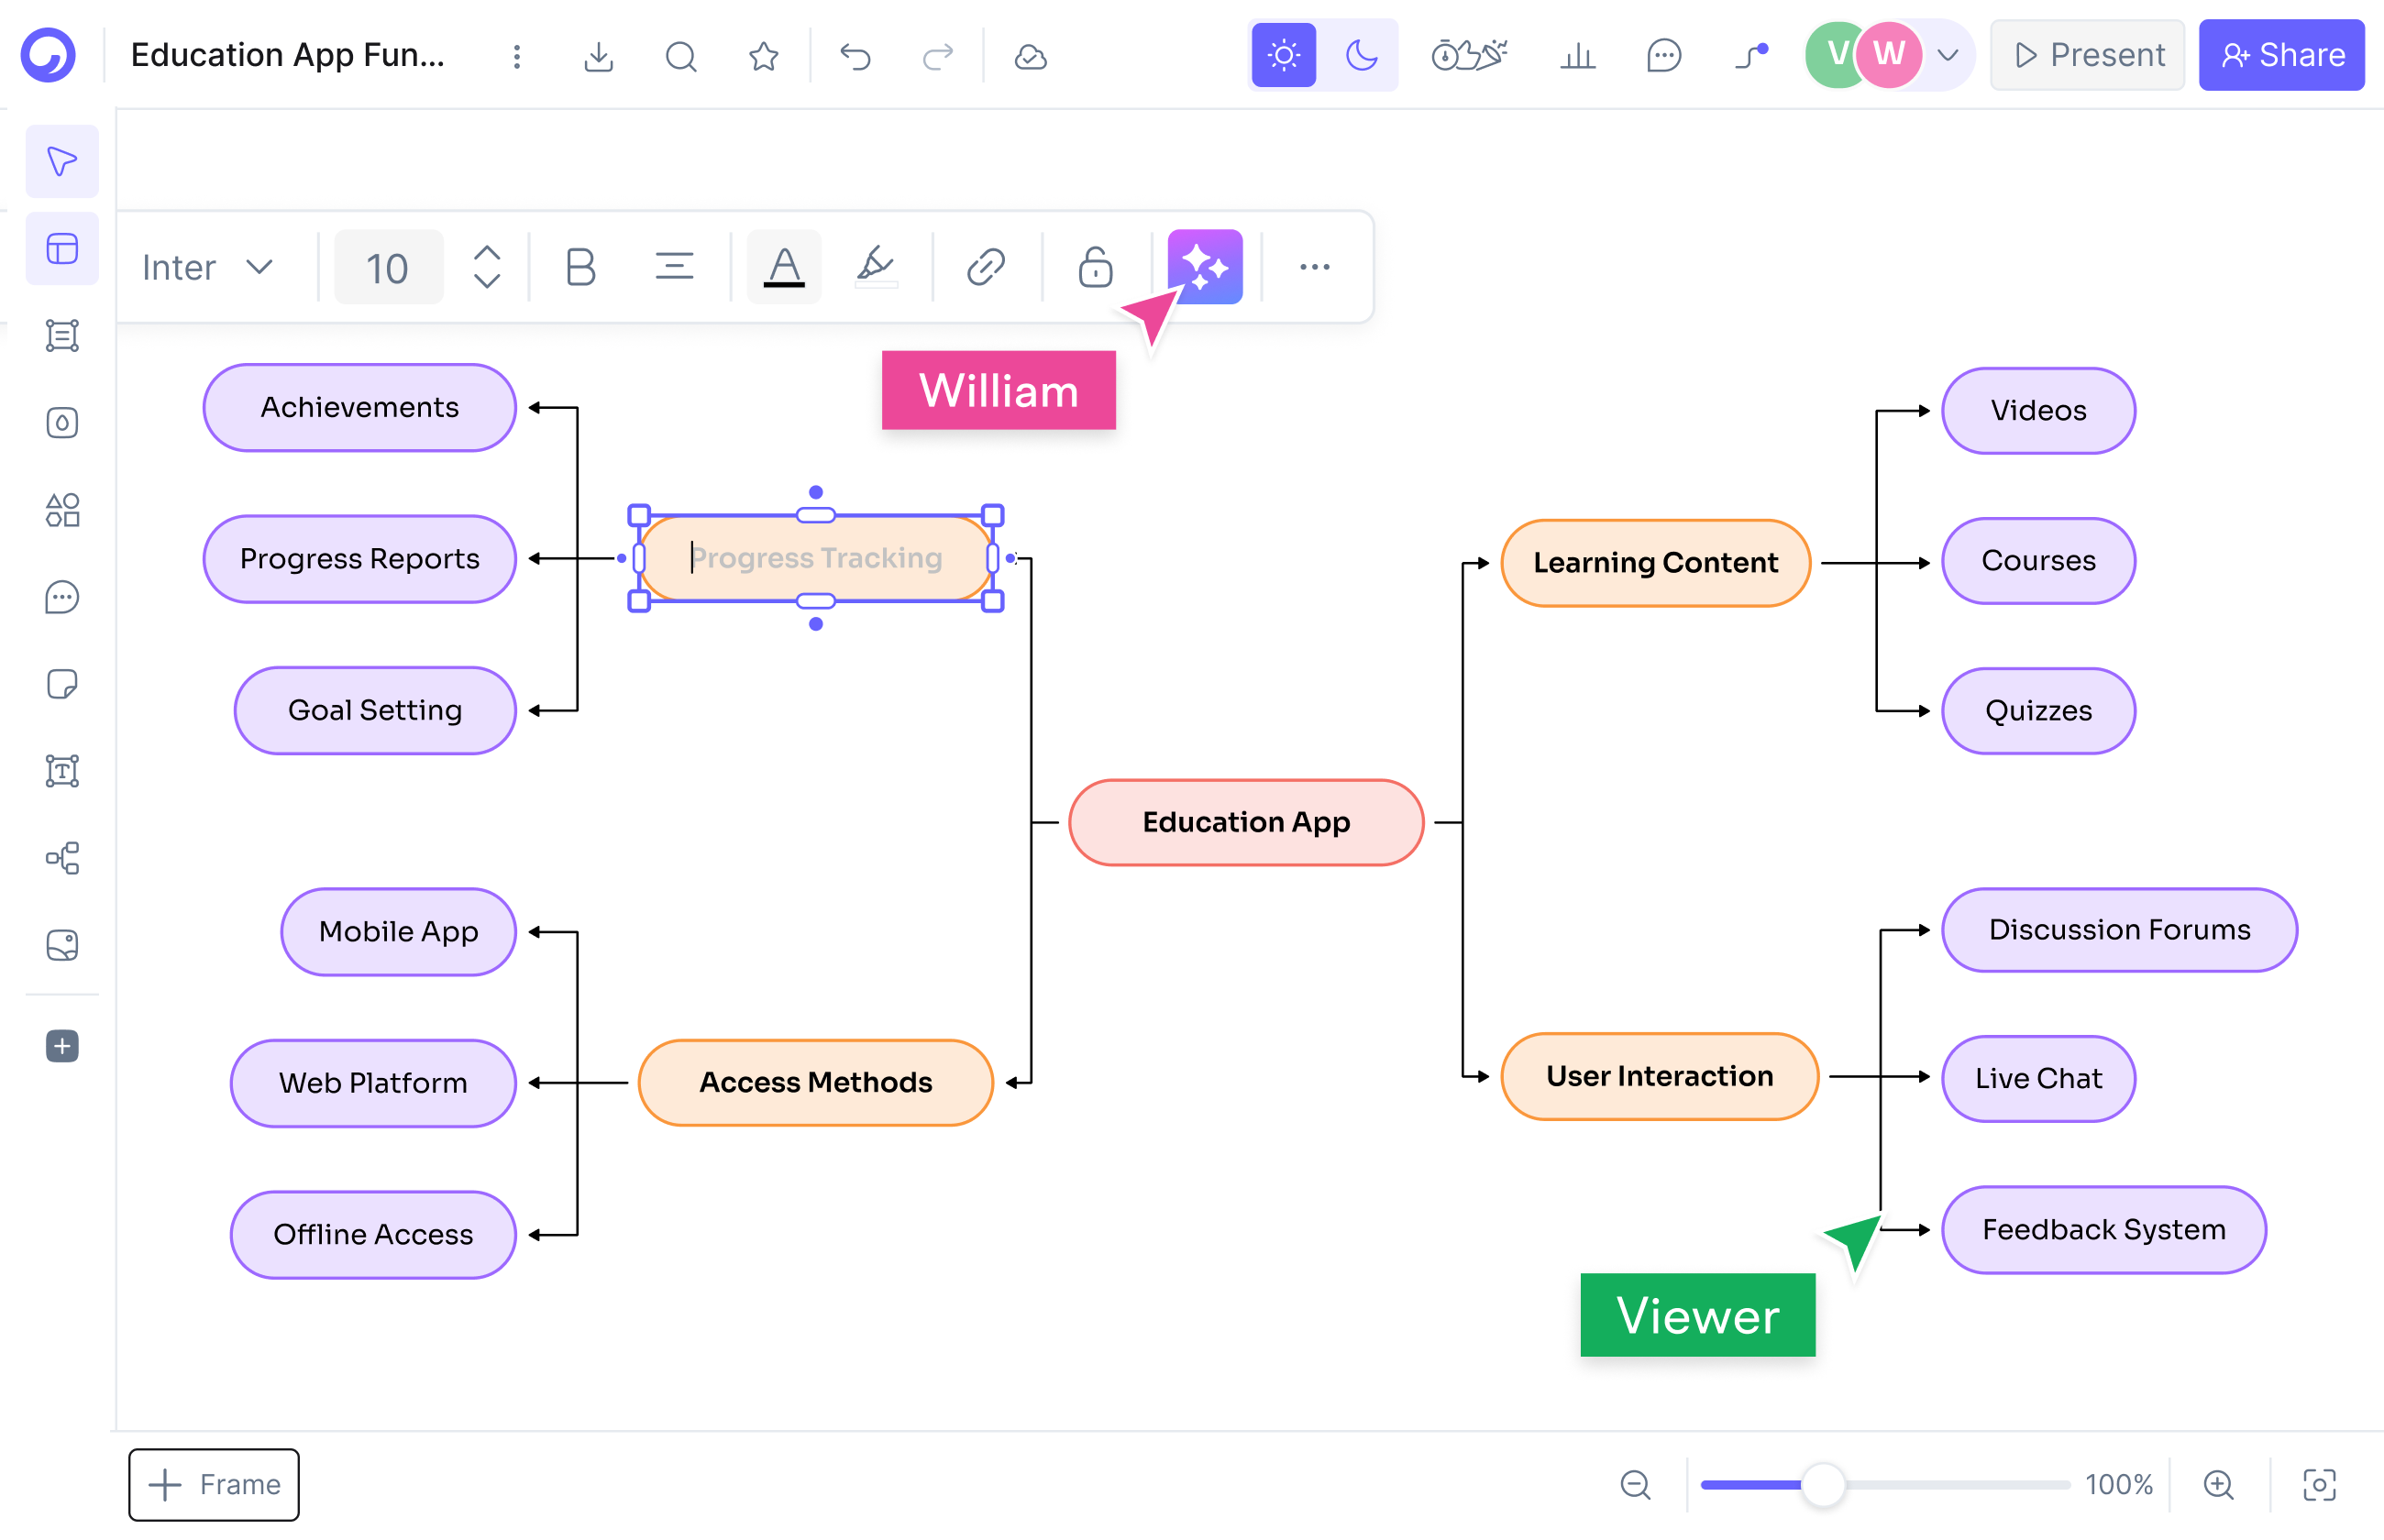
Task: Click the font size field showing 10
Action: pos(388,267)
